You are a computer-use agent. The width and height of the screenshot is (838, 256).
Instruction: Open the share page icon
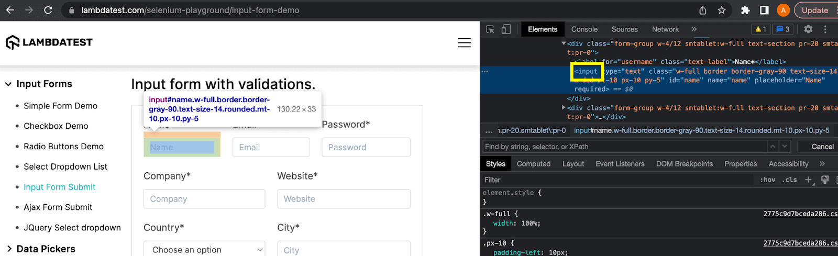pos(703,10)
